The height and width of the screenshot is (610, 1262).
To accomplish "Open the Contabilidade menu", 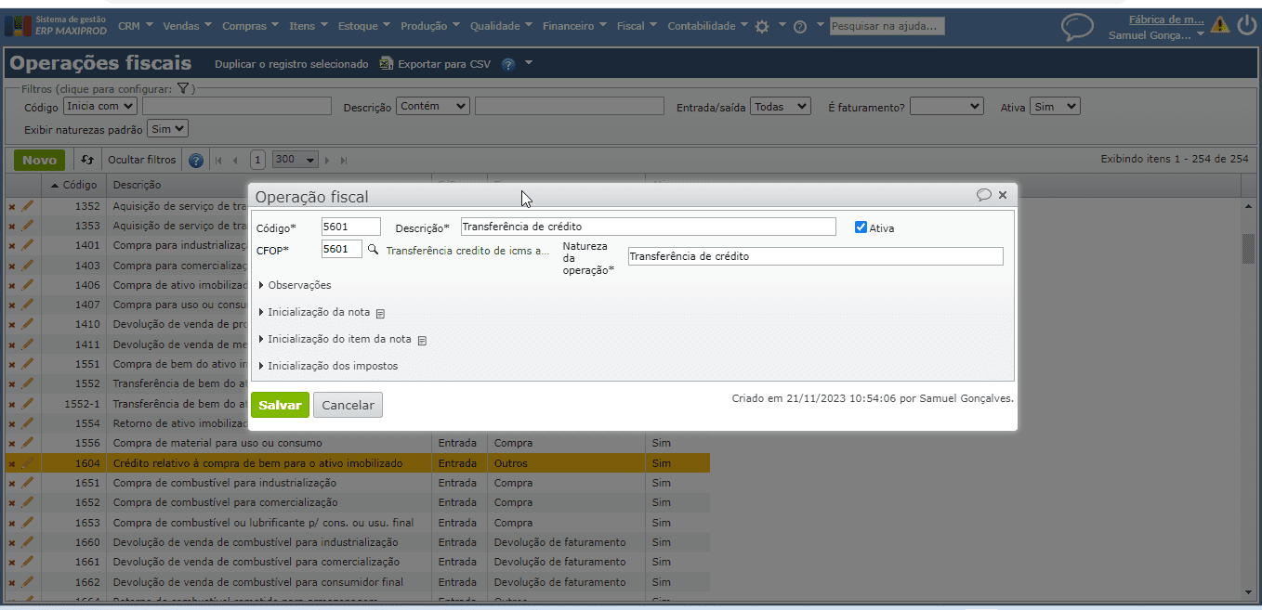I will point(708,26).
